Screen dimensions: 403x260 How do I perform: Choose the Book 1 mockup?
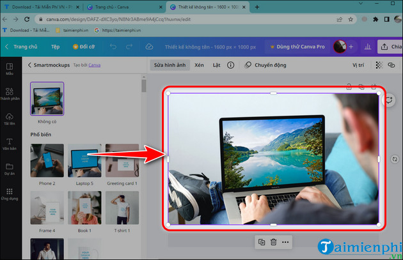(x=84, y=208)
